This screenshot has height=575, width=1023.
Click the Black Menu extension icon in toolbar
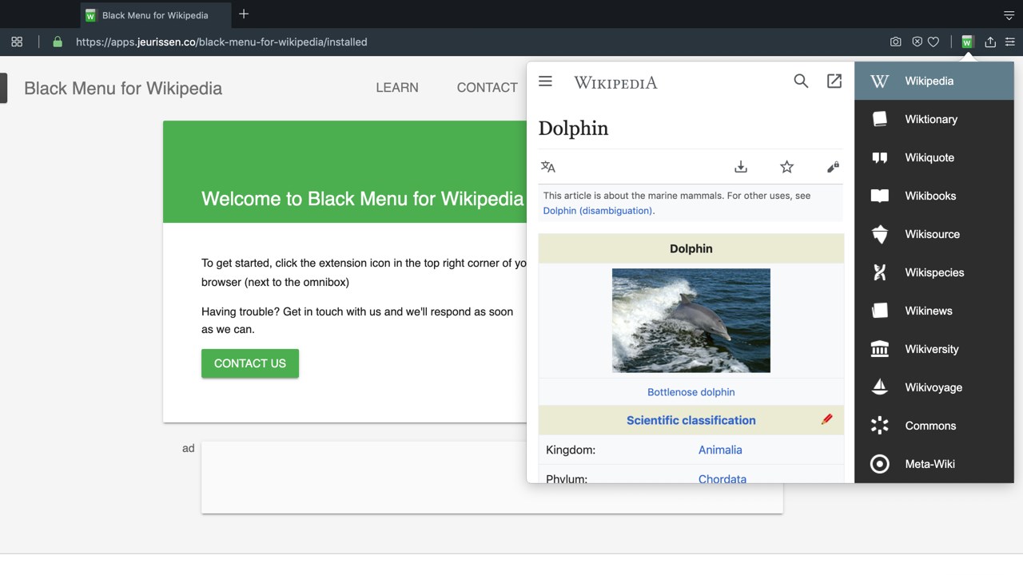click(967, 42)
